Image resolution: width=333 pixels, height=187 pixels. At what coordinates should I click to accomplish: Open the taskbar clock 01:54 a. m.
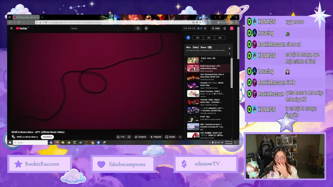(229, 142)
